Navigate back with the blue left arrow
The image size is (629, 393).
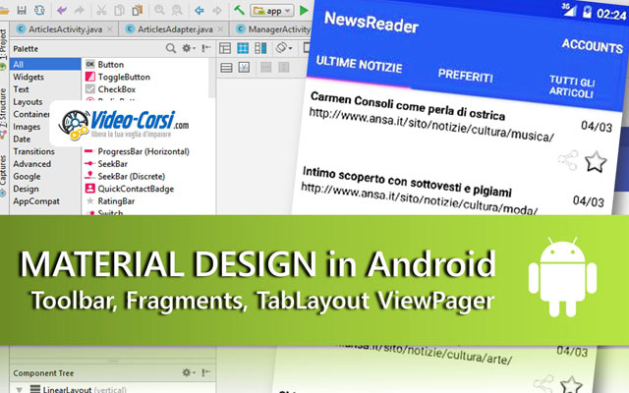pyautogui.click(x=200, y=10)
